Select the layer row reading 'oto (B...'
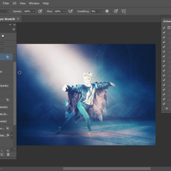 pyautogui.click(x=7, y=114)
